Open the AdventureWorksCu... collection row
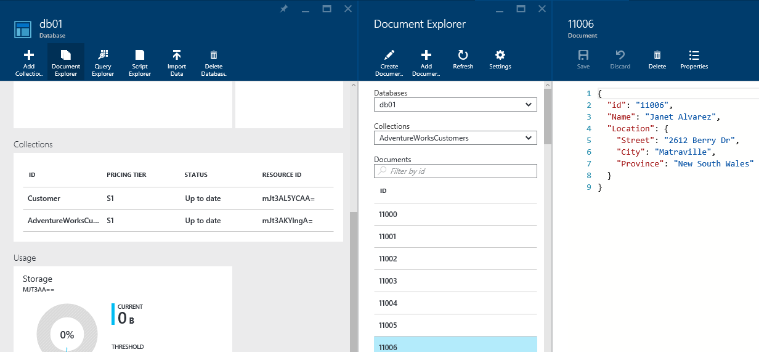 pyautogui.click(x=179, y=221)
